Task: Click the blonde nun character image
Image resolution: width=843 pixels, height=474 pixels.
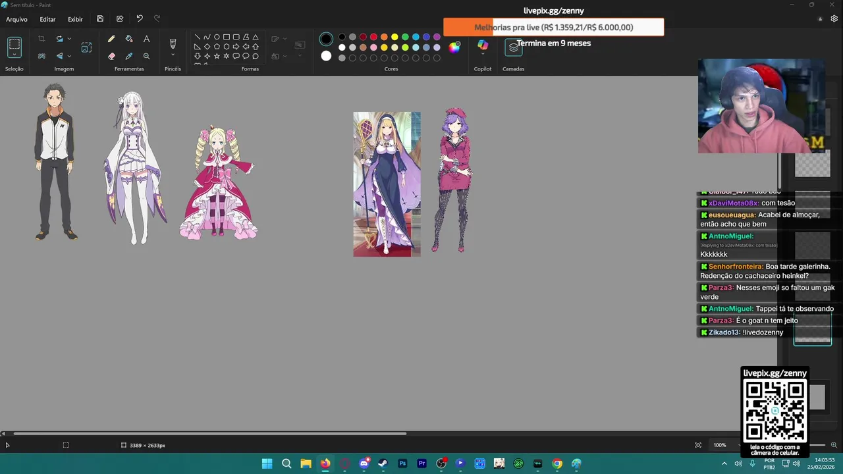Action: 387,184
